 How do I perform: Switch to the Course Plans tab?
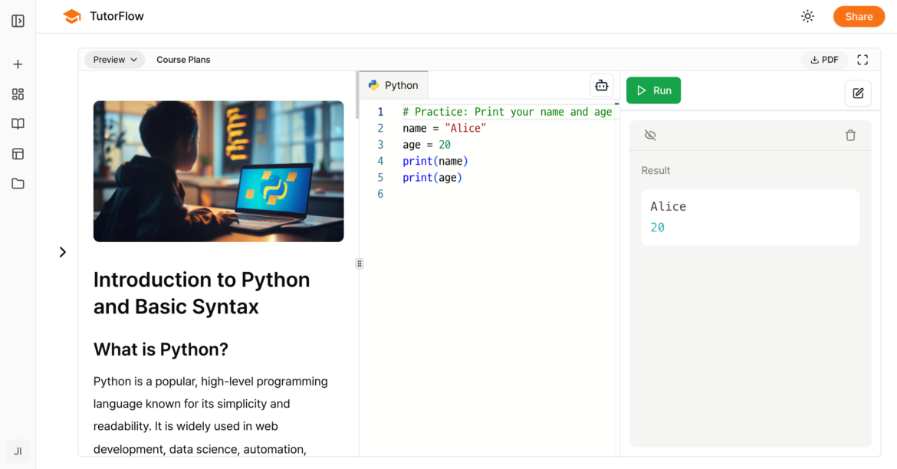183,60
